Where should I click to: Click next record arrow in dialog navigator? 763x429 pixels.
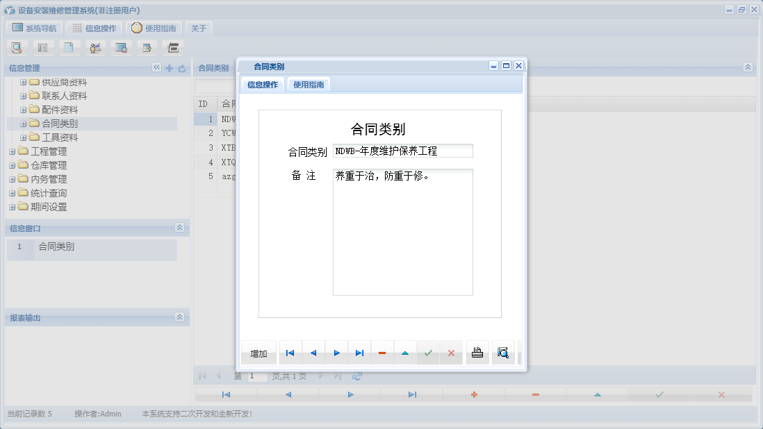pyautogui.click(x=336, y=353)
